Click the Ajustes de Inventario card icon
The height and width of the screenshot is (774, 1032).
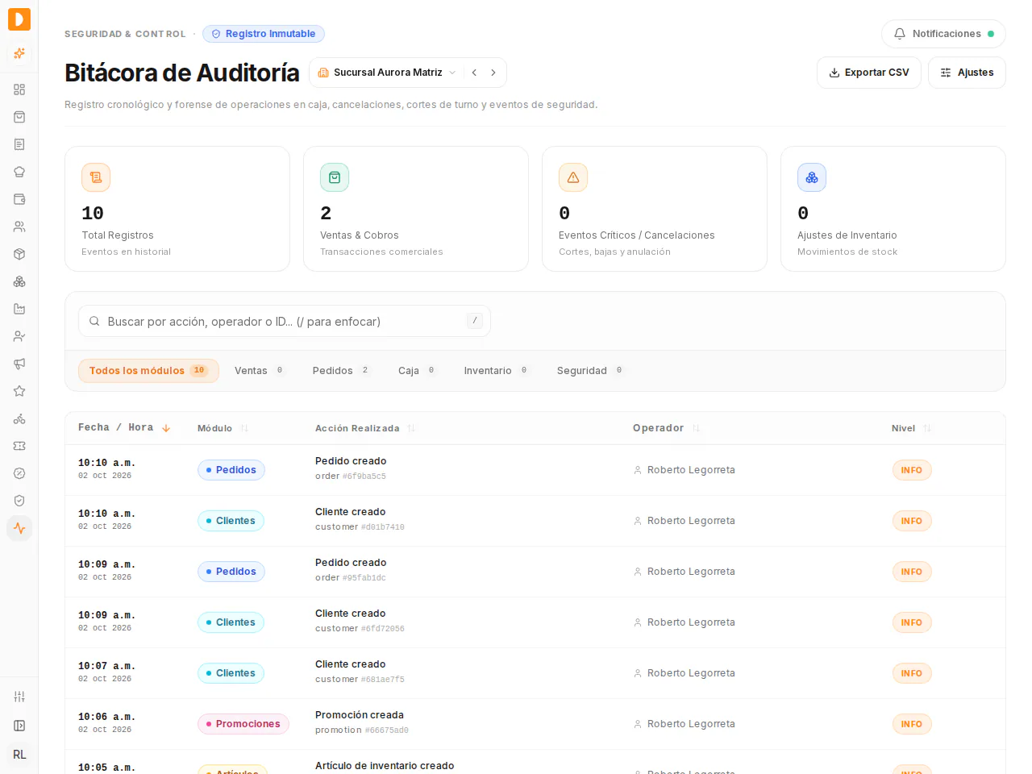click(812, 177)
